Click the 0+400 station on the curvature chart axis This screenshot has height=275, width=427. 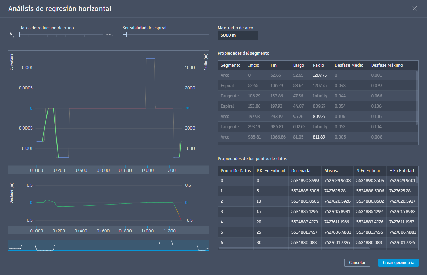click(x=81, y=170)
